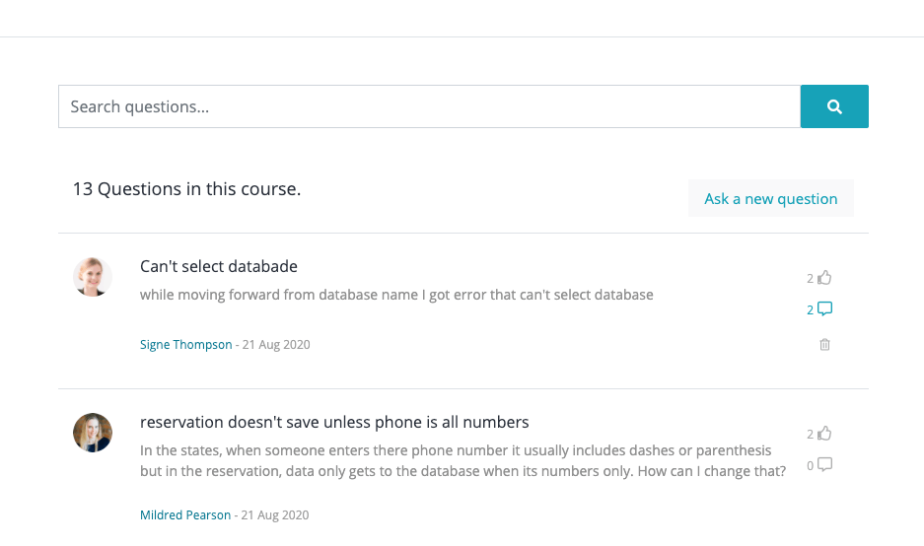Click Mildred Pearson's avatar photo

click(x=93, y=433)
